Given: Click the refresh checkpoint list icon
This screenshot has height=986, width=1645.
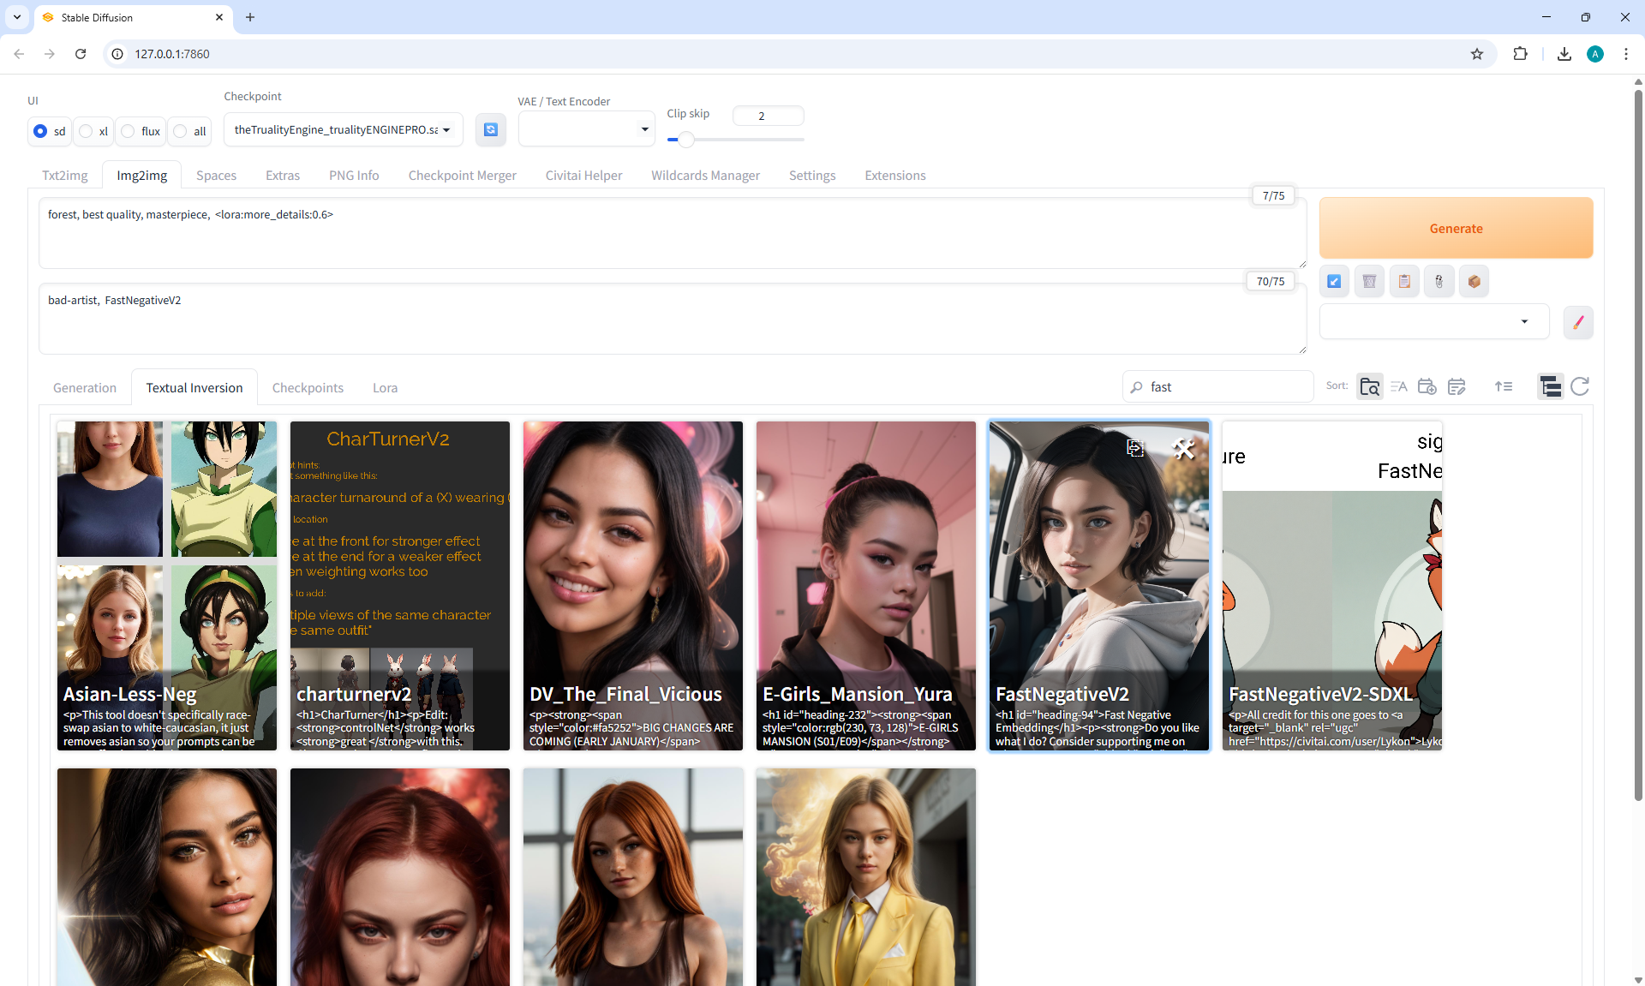Looking at the screenshot, I should click(490, 129).
